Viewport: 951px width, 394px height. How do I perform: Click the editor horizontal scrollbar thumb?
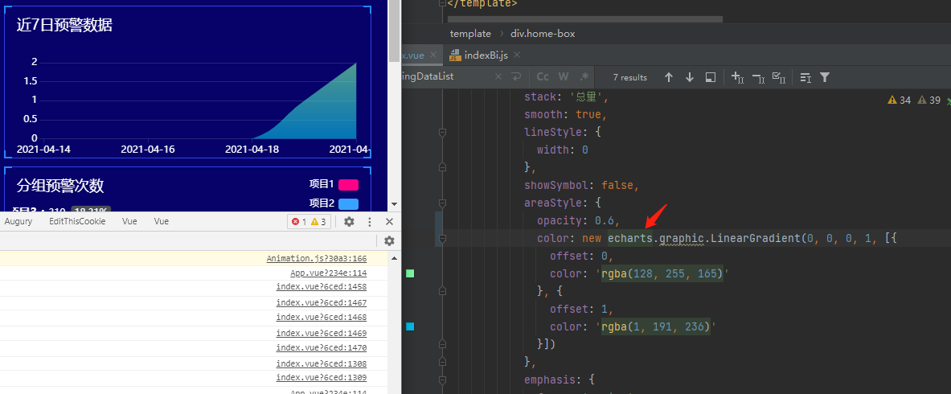coord(584,18)
